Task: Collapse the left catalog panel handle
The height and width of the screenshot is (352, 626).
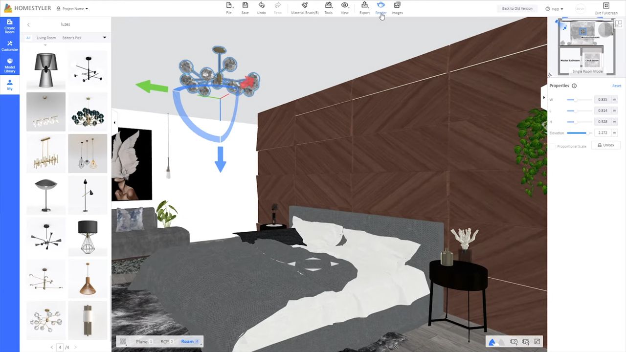Action: coord(114,123)
